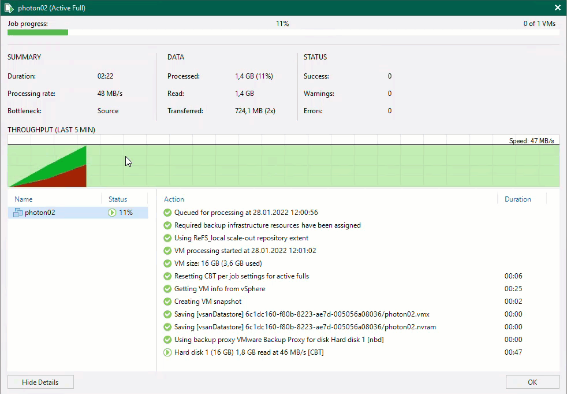Click the Processed value 1,4 GB (11%)
Image resolution: width=567 pixels, height=394 pixels.
[254, 76]
